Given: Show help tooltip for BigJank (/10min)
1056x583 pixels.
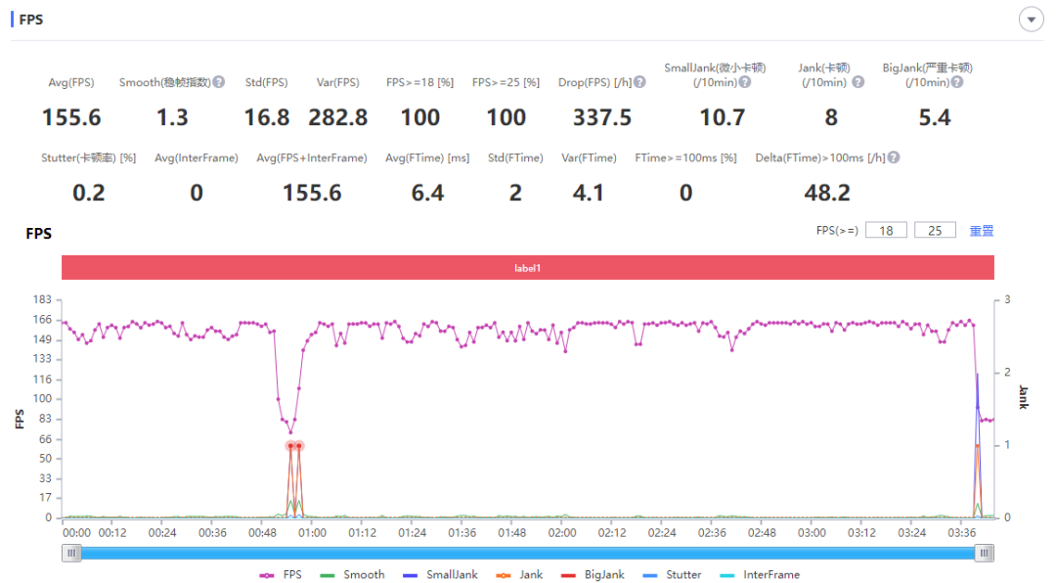Looking at the screenshot, I should pos(957,82).
